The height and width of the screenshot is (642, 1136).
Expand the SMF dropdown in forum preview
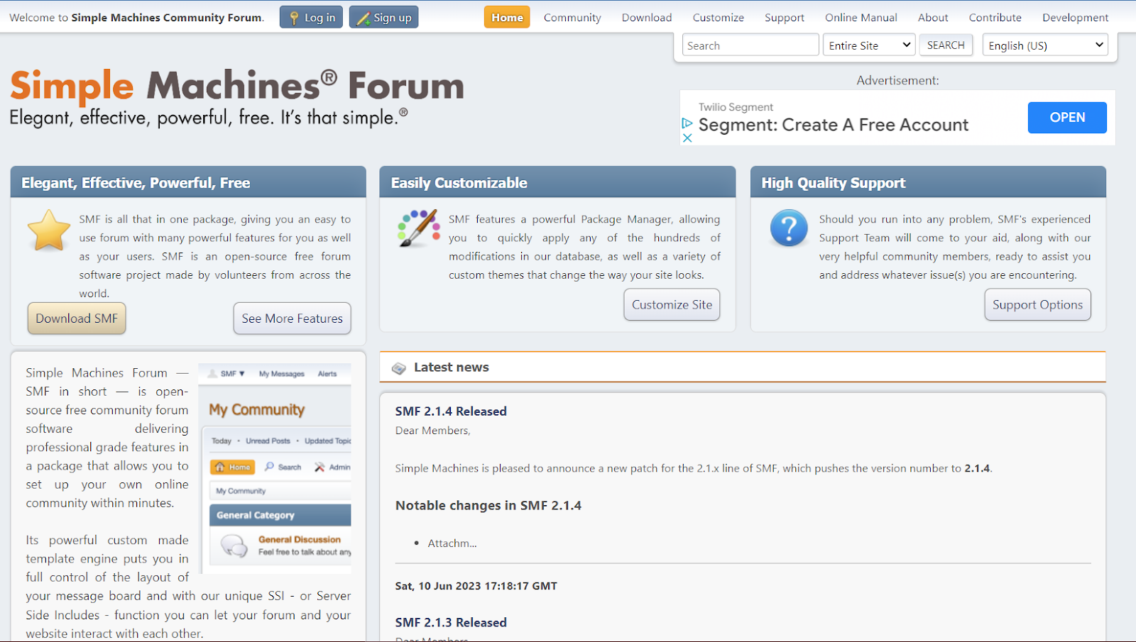[x=231, y=373]
